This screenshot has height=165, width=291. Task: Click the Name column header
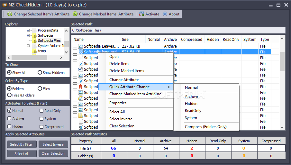point(95,39)
